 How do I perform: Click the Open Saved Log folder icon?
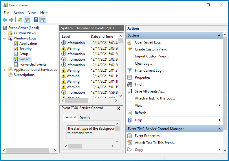pyautogui.click(x=129, y=43)
